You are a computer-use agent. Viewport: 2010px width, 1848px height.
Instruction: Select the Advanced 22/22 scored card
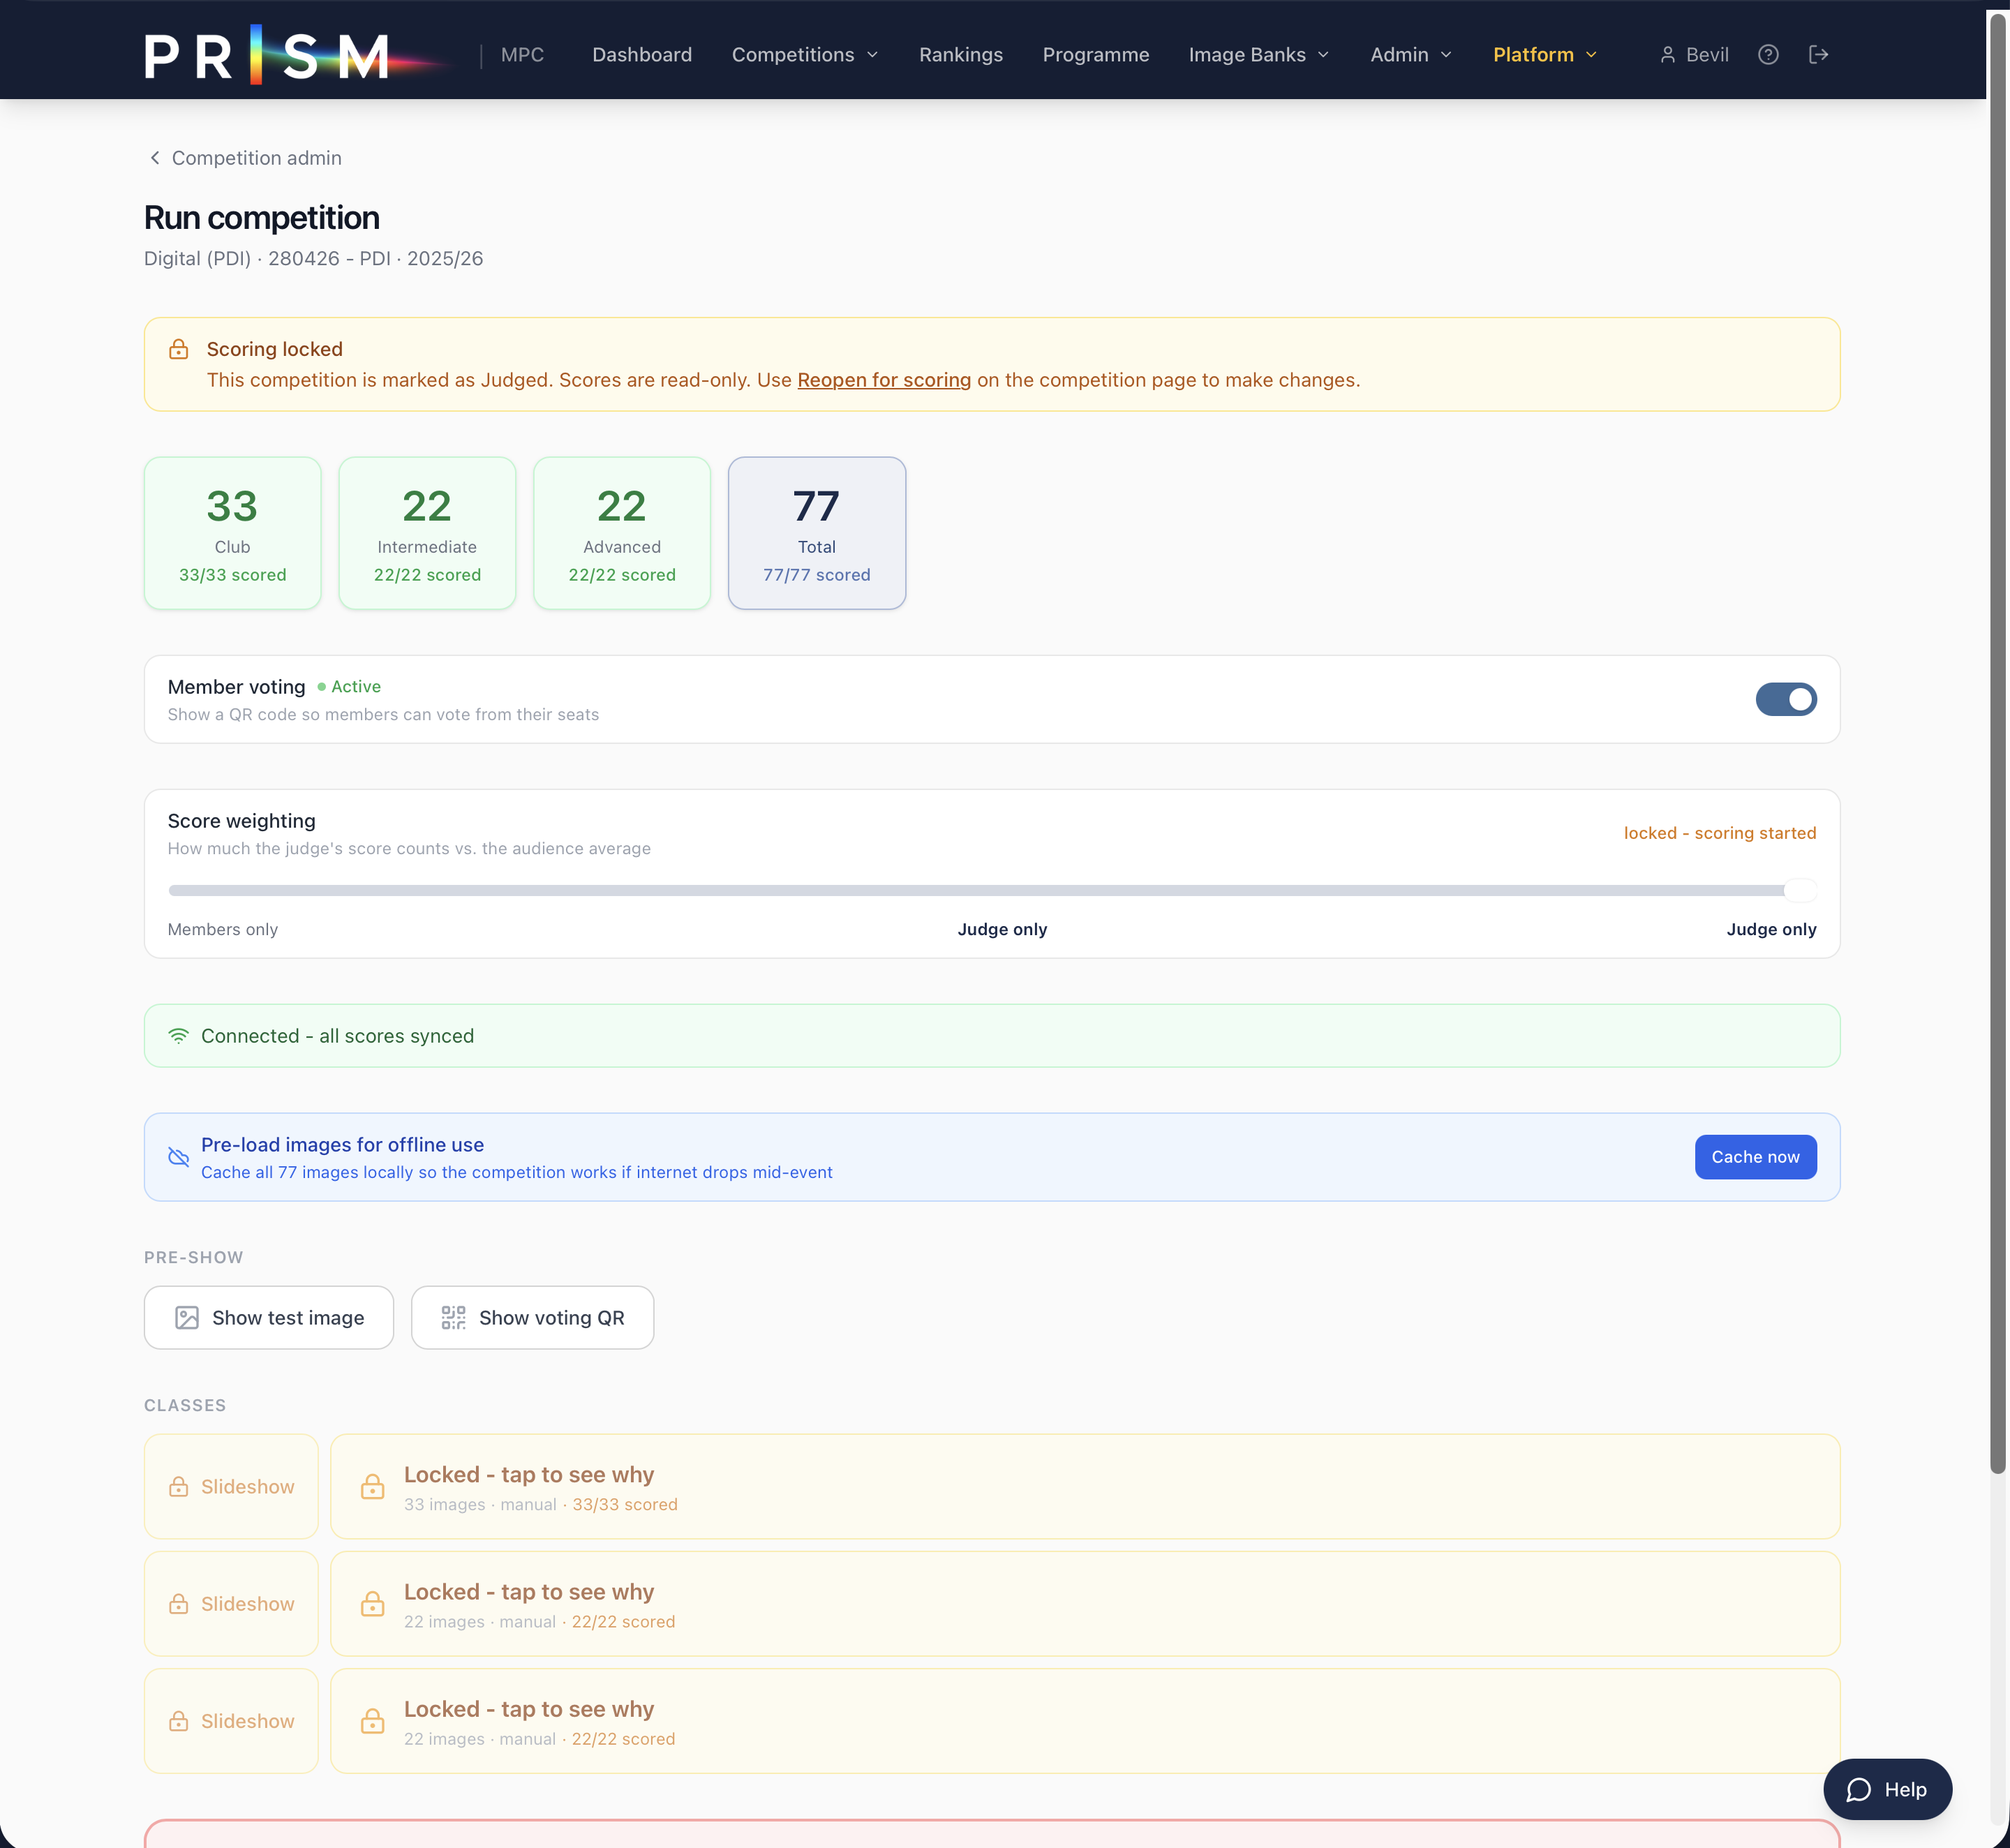point(622,533)
